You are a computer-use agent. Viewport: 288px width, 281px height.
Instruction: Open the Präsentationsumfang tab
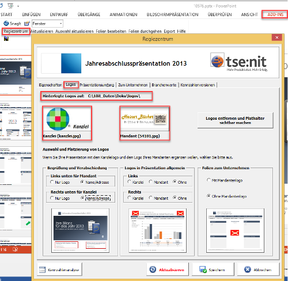point(97,85)
